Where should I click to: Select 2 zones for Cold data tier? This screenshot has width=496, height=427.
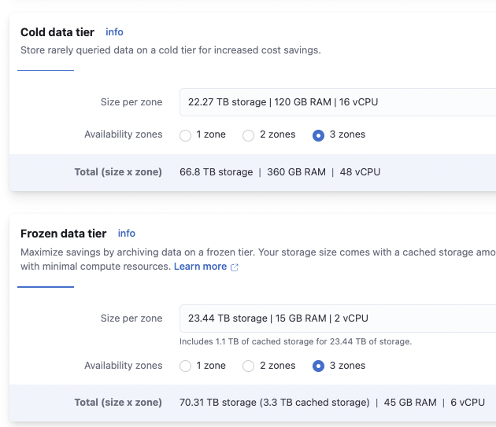click(248, 135)
